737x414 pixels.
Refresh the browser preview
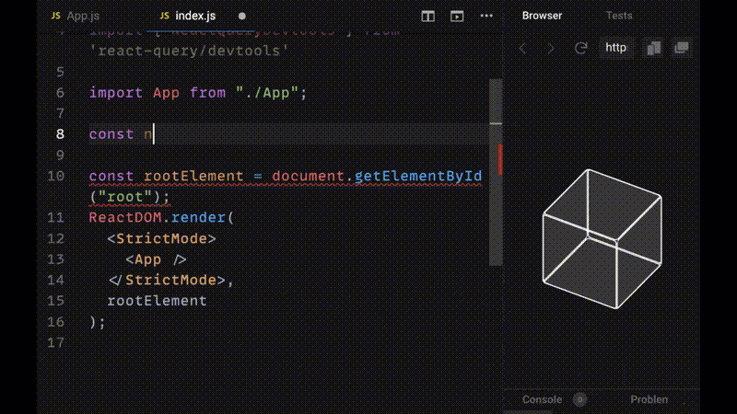point(580,48)
